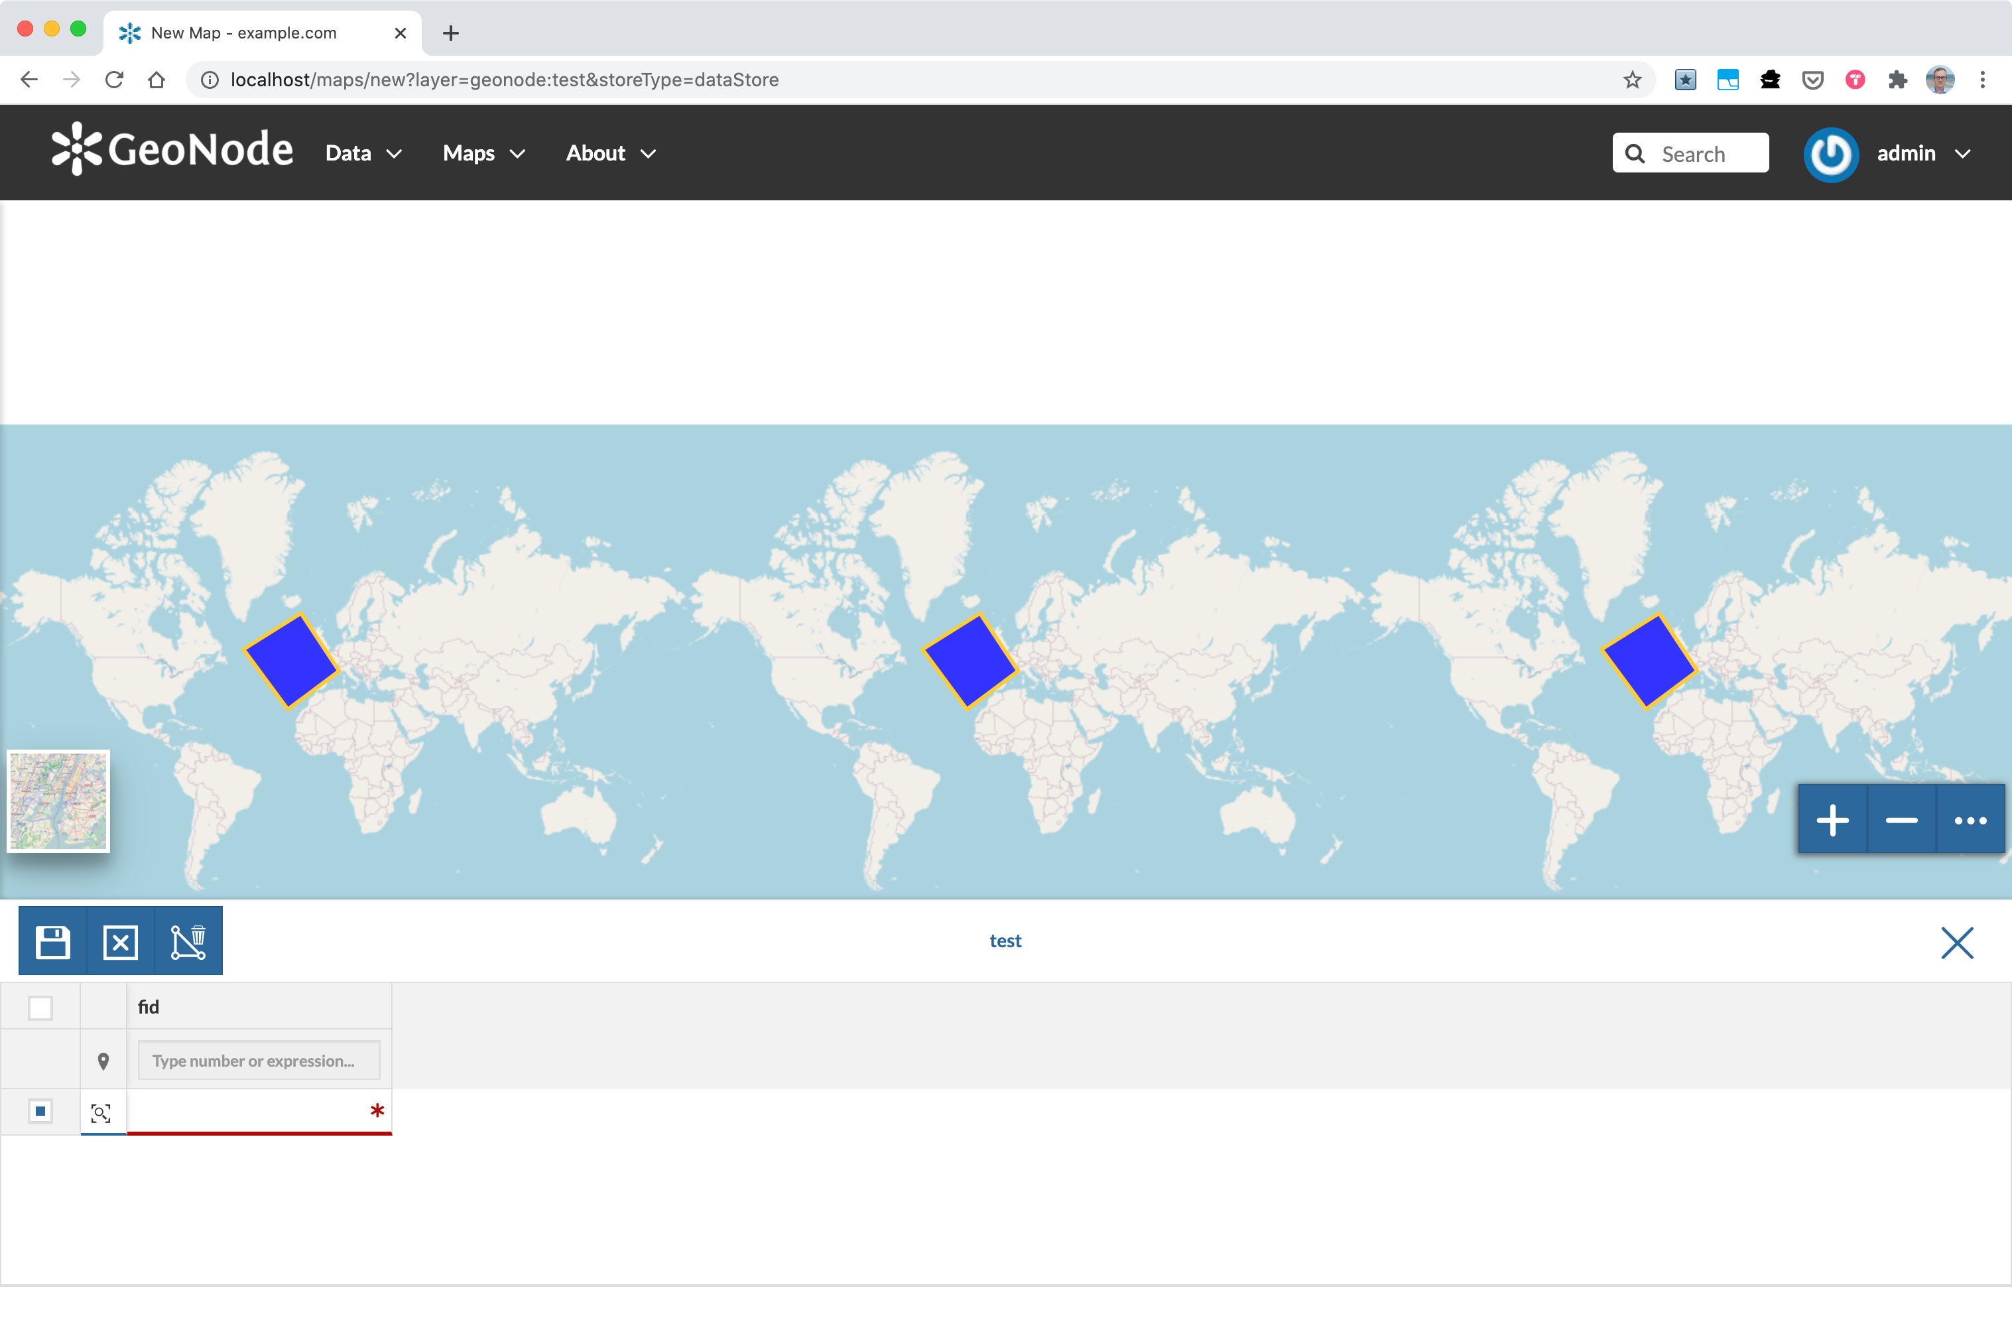Click the overview minimap thumbnail
This screenshot has height=1328, width=2012.
point(58,801)
